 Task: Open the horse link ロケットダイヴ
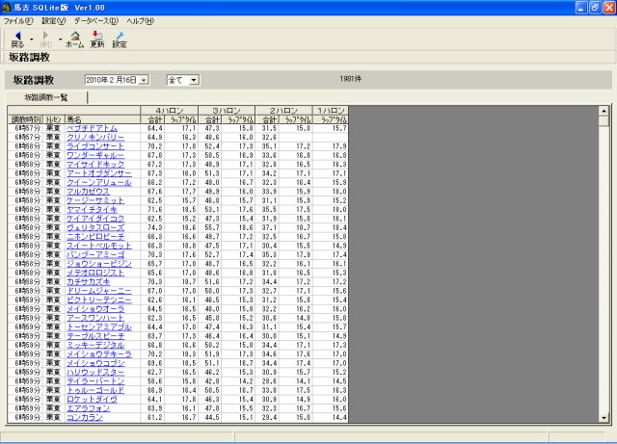tap(92, 400)
